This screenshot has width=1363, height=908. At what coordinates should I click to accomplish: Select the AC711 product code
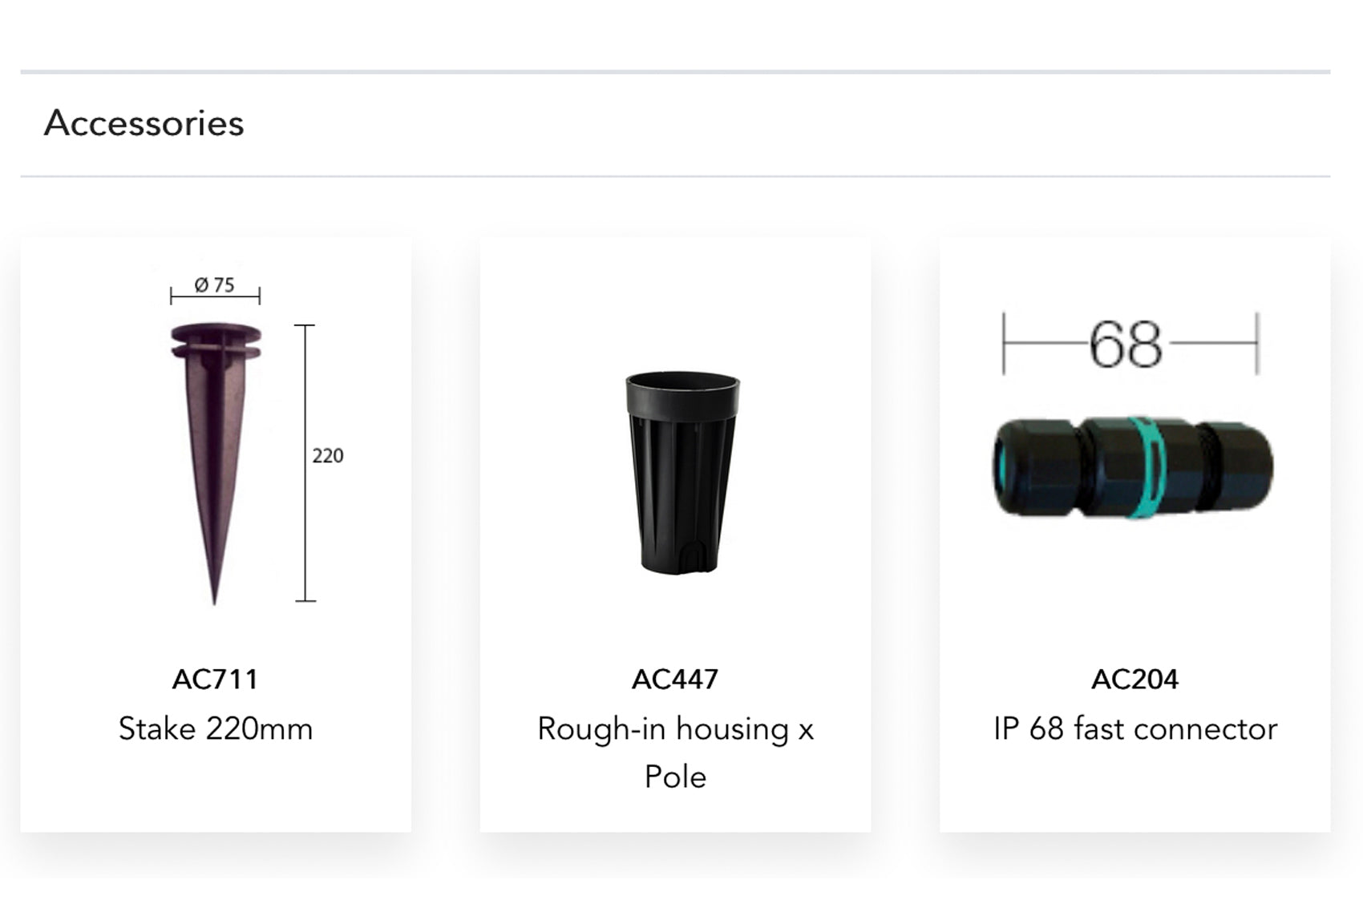coord(215,680)
